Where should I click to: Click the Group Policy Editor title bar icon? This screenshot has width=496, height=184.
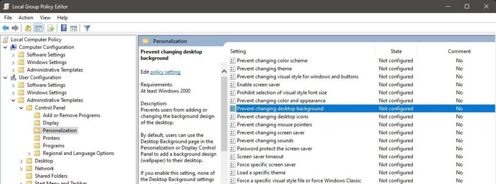coord(6,6)
